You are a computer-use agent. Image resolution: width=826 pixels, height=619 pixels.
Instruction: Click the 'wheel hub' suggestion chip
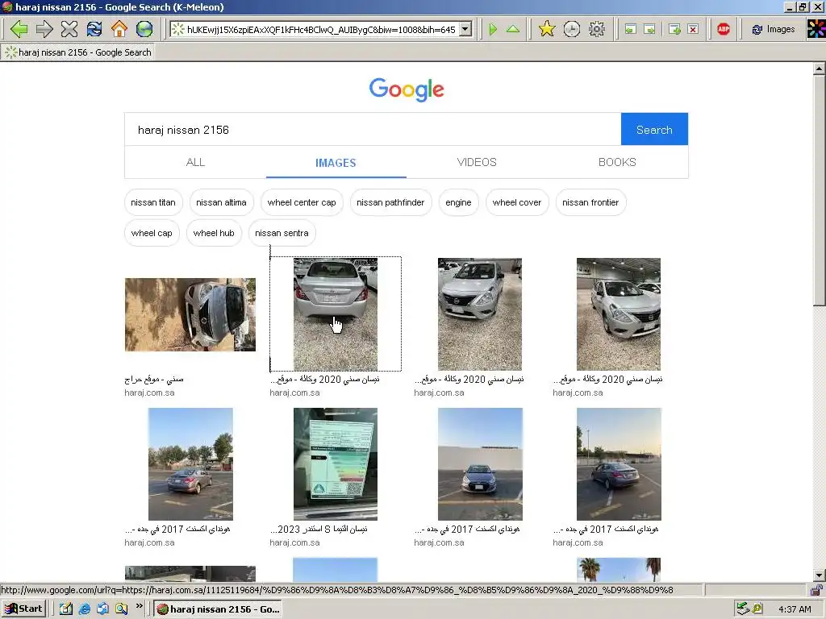214,233
